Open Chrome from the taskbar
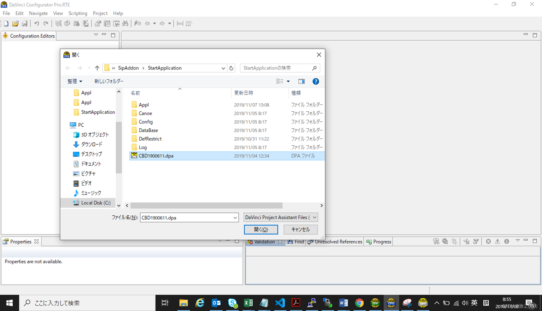Image resolution: width=542 pixels, height=311 pixels. pos(359,303)
